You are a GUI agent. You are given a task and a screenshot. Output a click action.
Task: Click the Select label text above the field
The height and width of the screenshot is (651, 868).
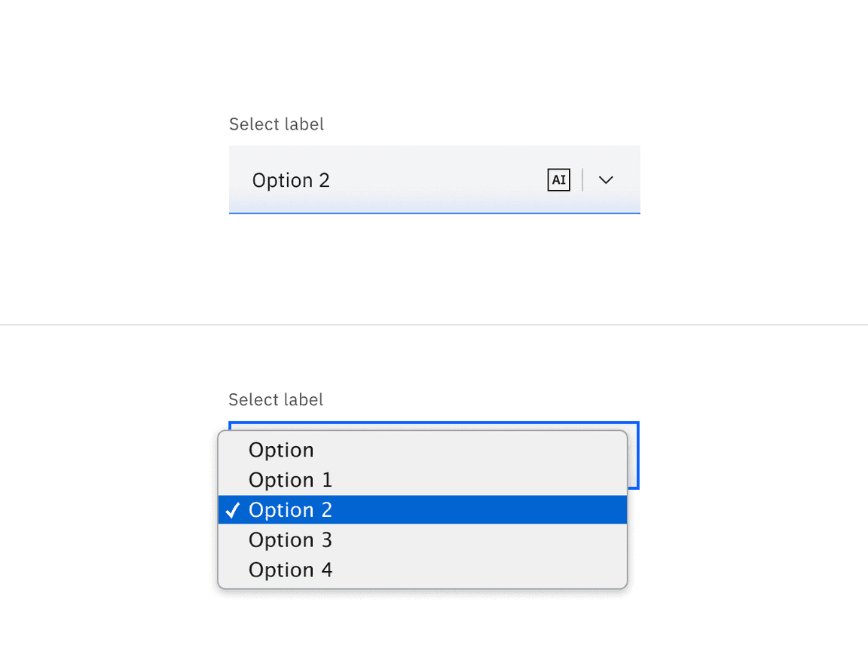[x=276, y=124]
